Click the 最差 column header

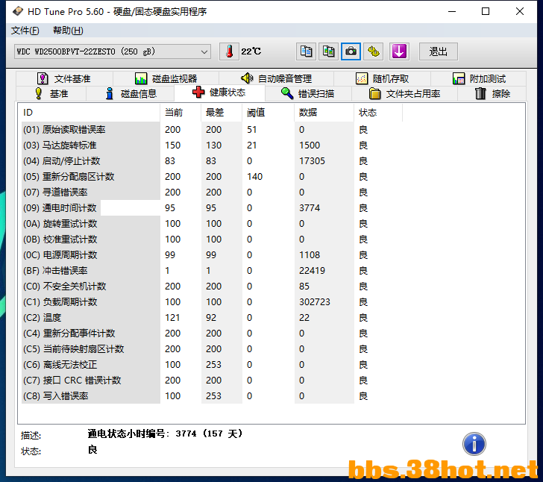(x=222, y=113)
